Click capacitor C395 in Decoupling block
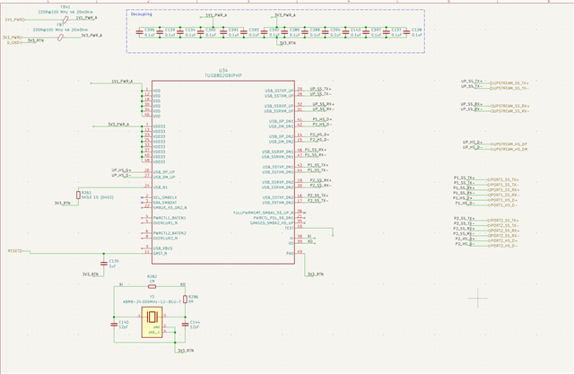 click(139, 32)
